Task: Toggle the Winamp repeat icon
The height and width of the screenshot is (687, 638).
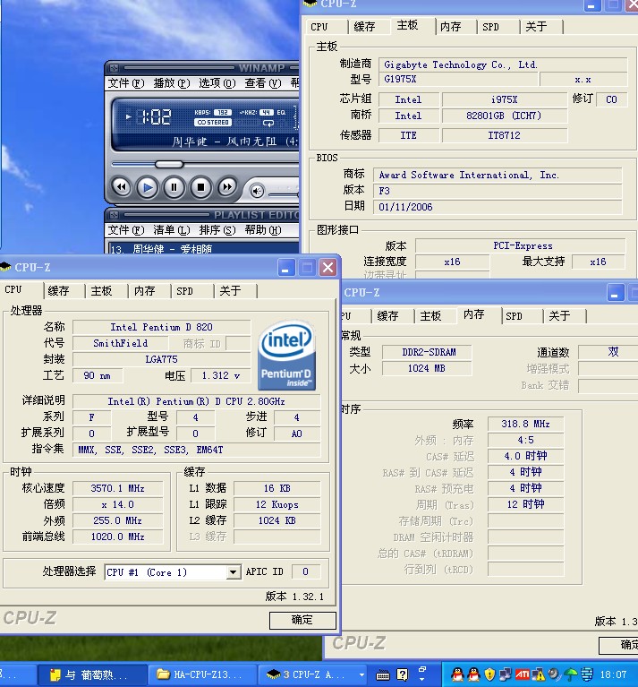Action: click(268, 123)
